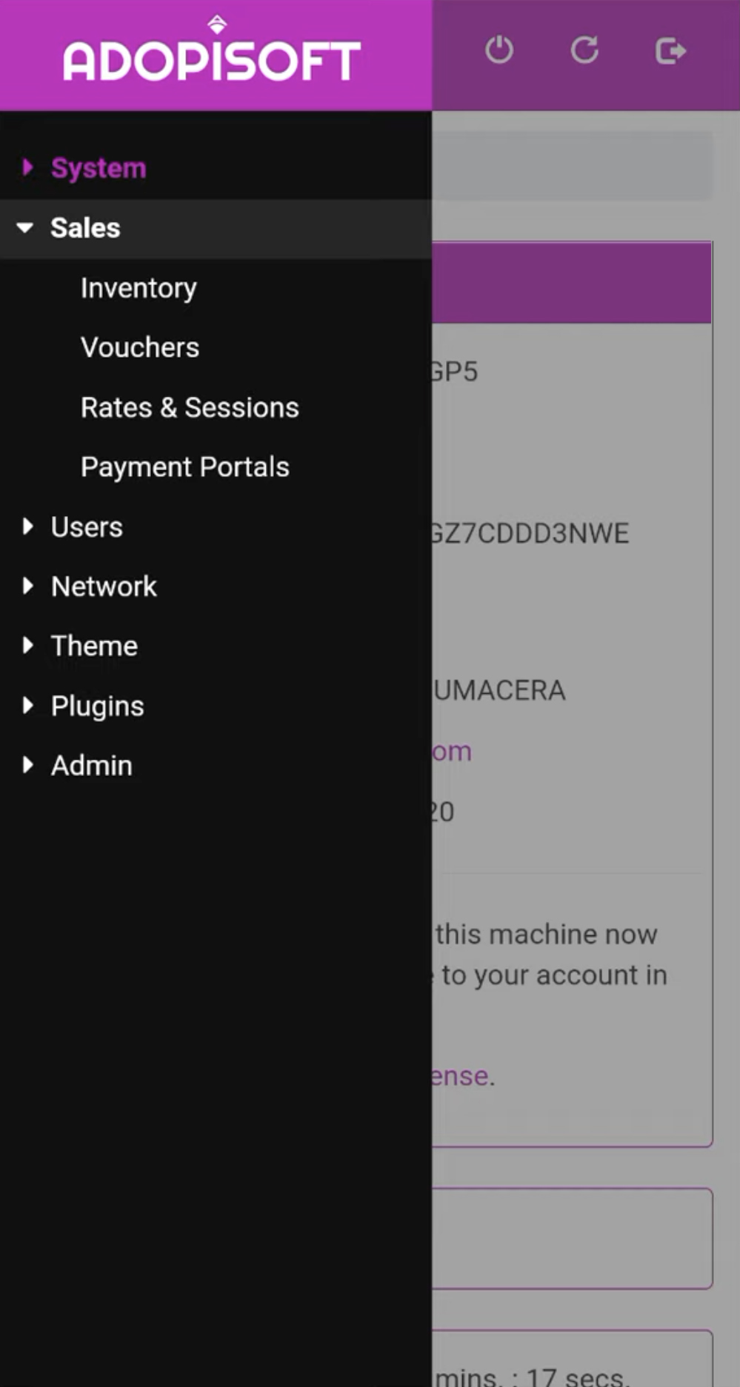Click the refresh icon in header
The height and width of the screenshot is (1387, 740).
click(584, 50)
